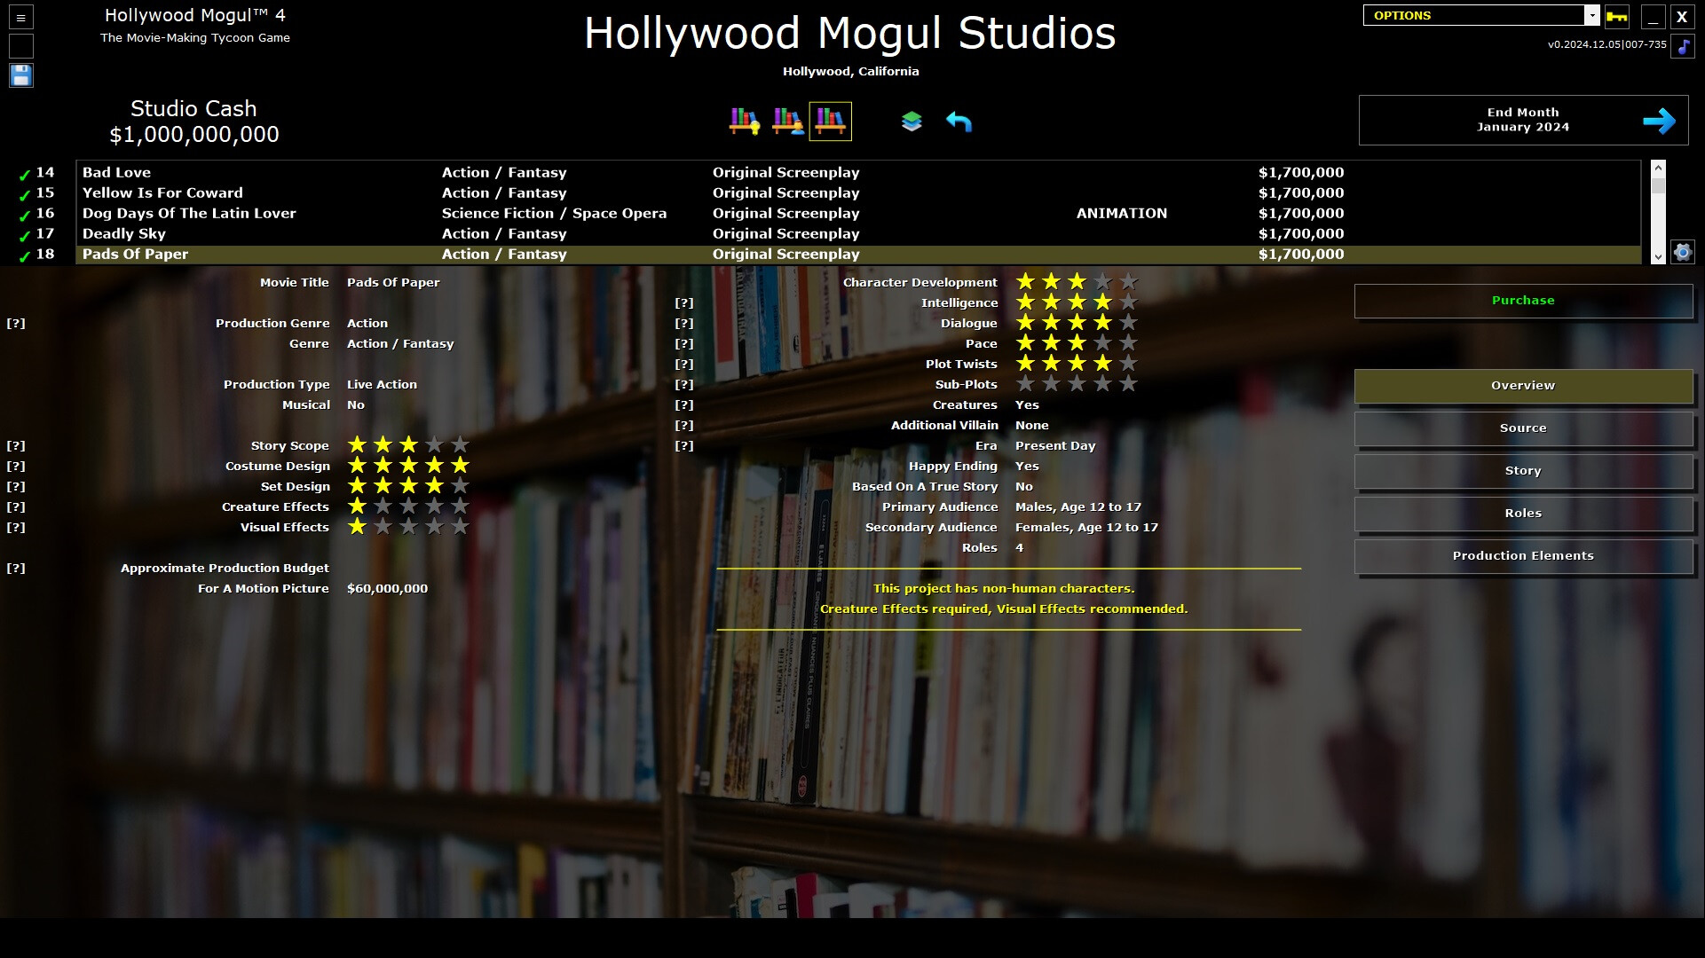The width and height of the screenshot is (1705, 958).
Task: Select the bookshelf with writer icon
Action: 786,122
